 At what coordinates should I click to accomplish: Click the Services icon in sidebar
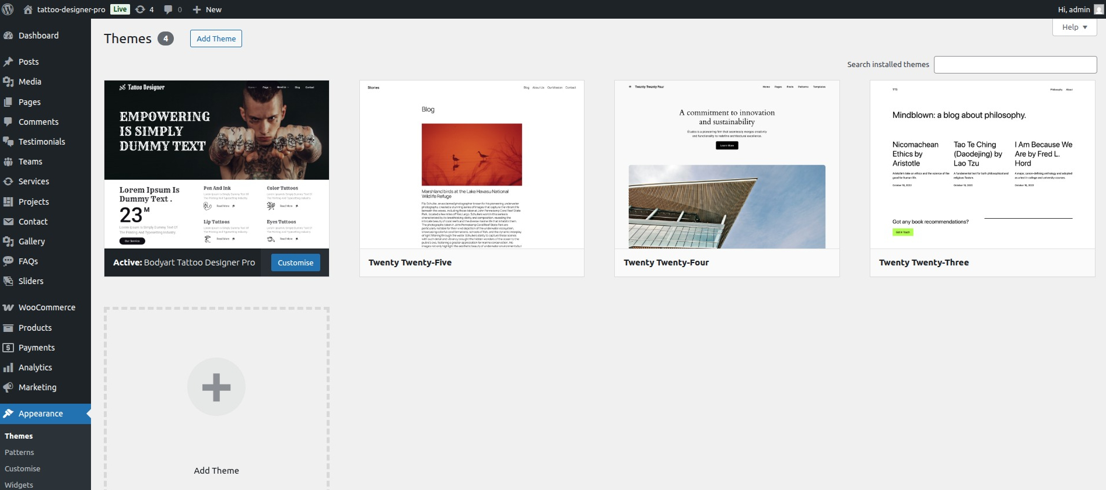click(8, 181)
